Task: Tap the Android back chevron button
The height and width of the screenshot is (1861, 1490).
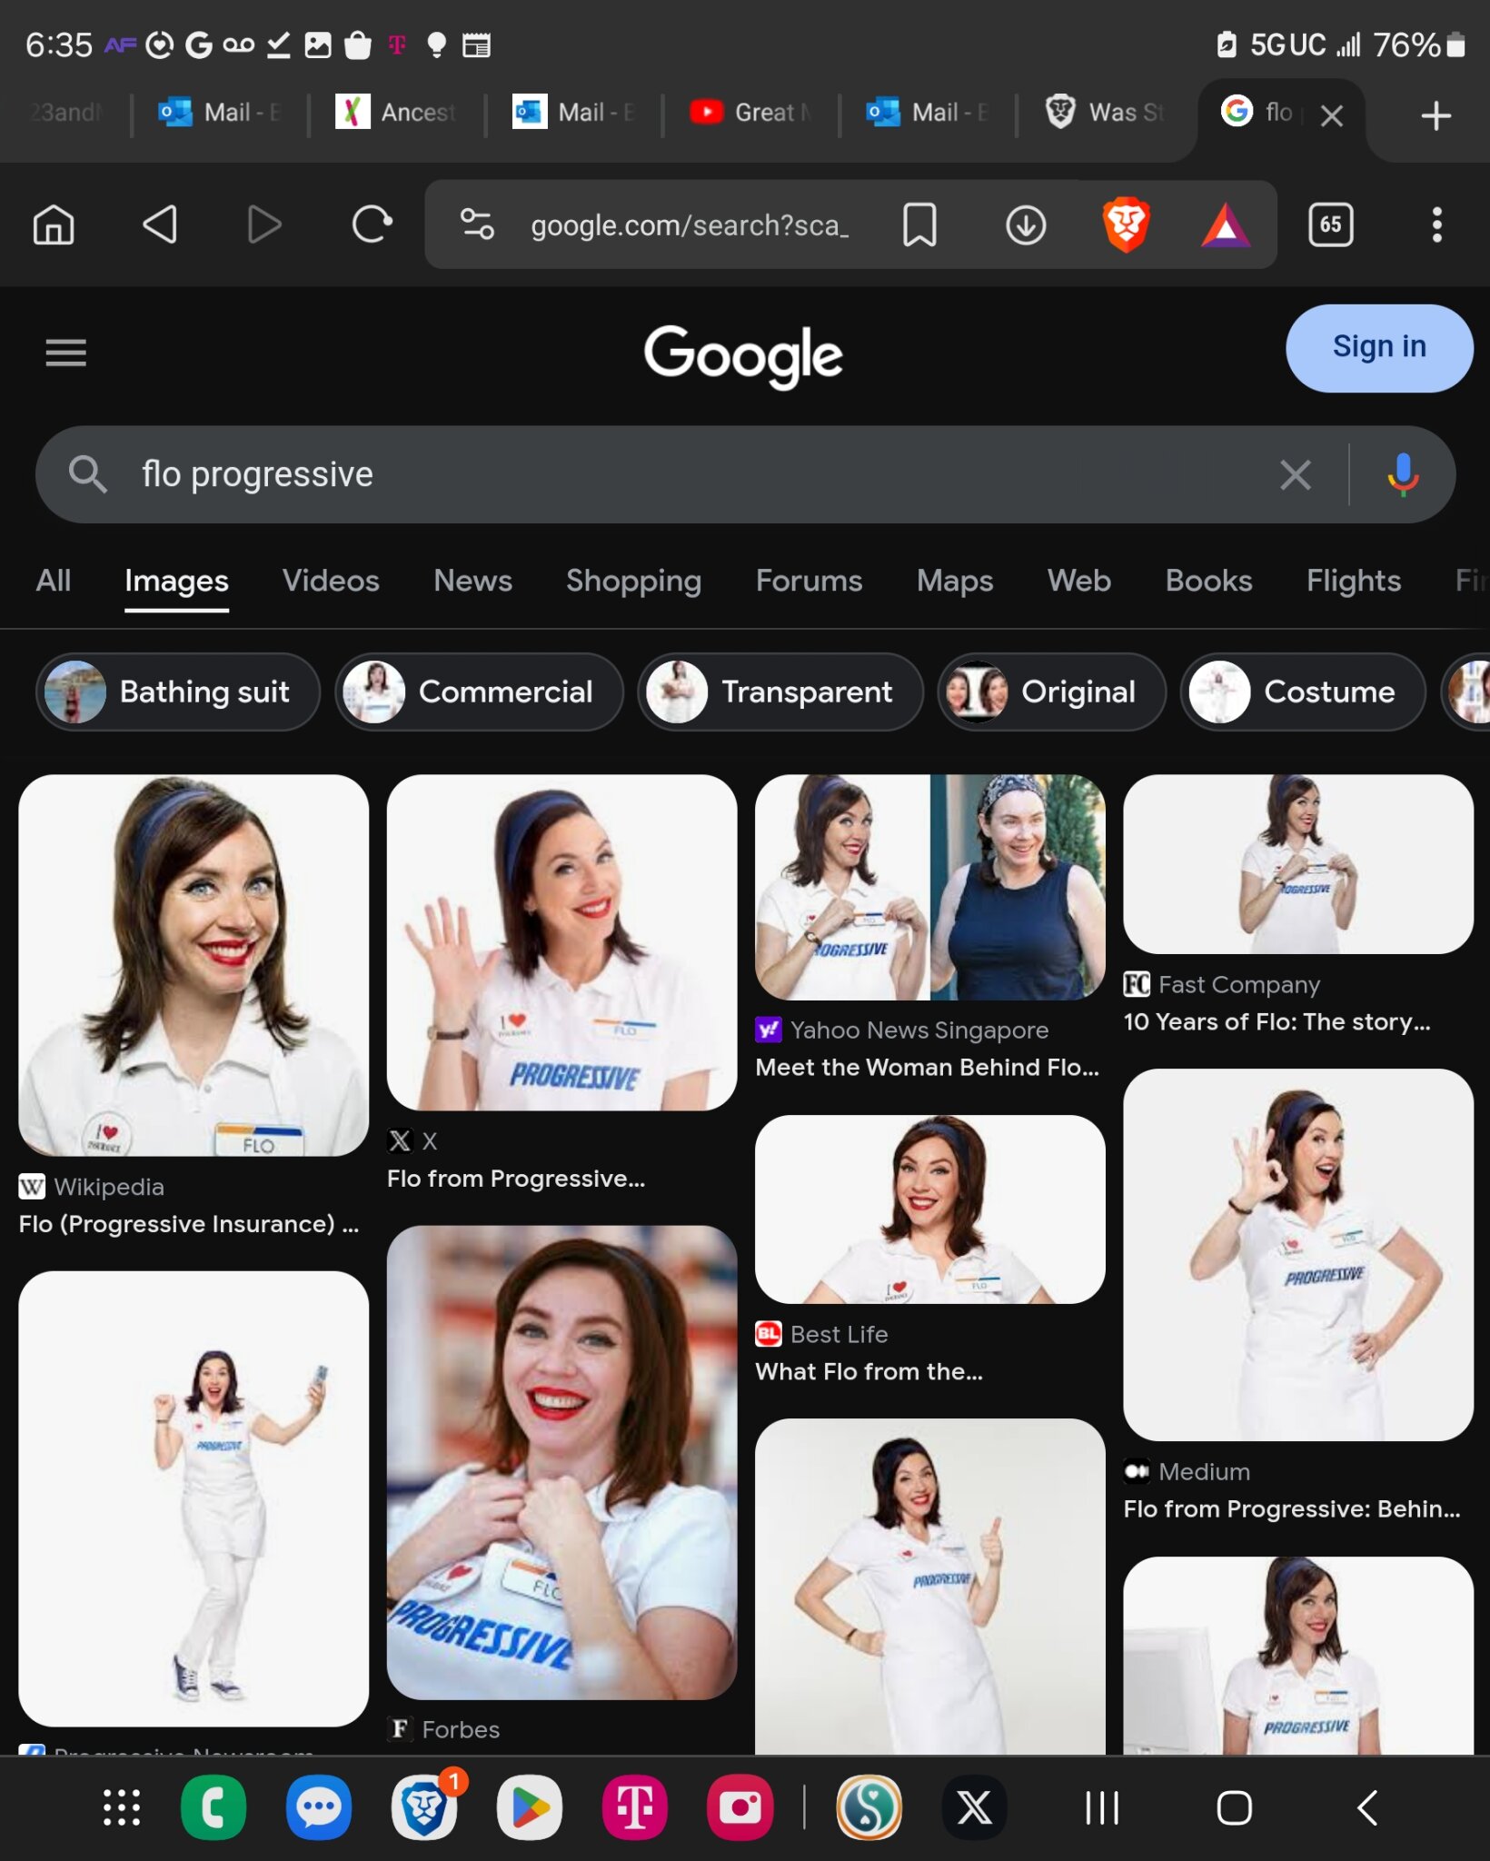Action: 1366,1807
